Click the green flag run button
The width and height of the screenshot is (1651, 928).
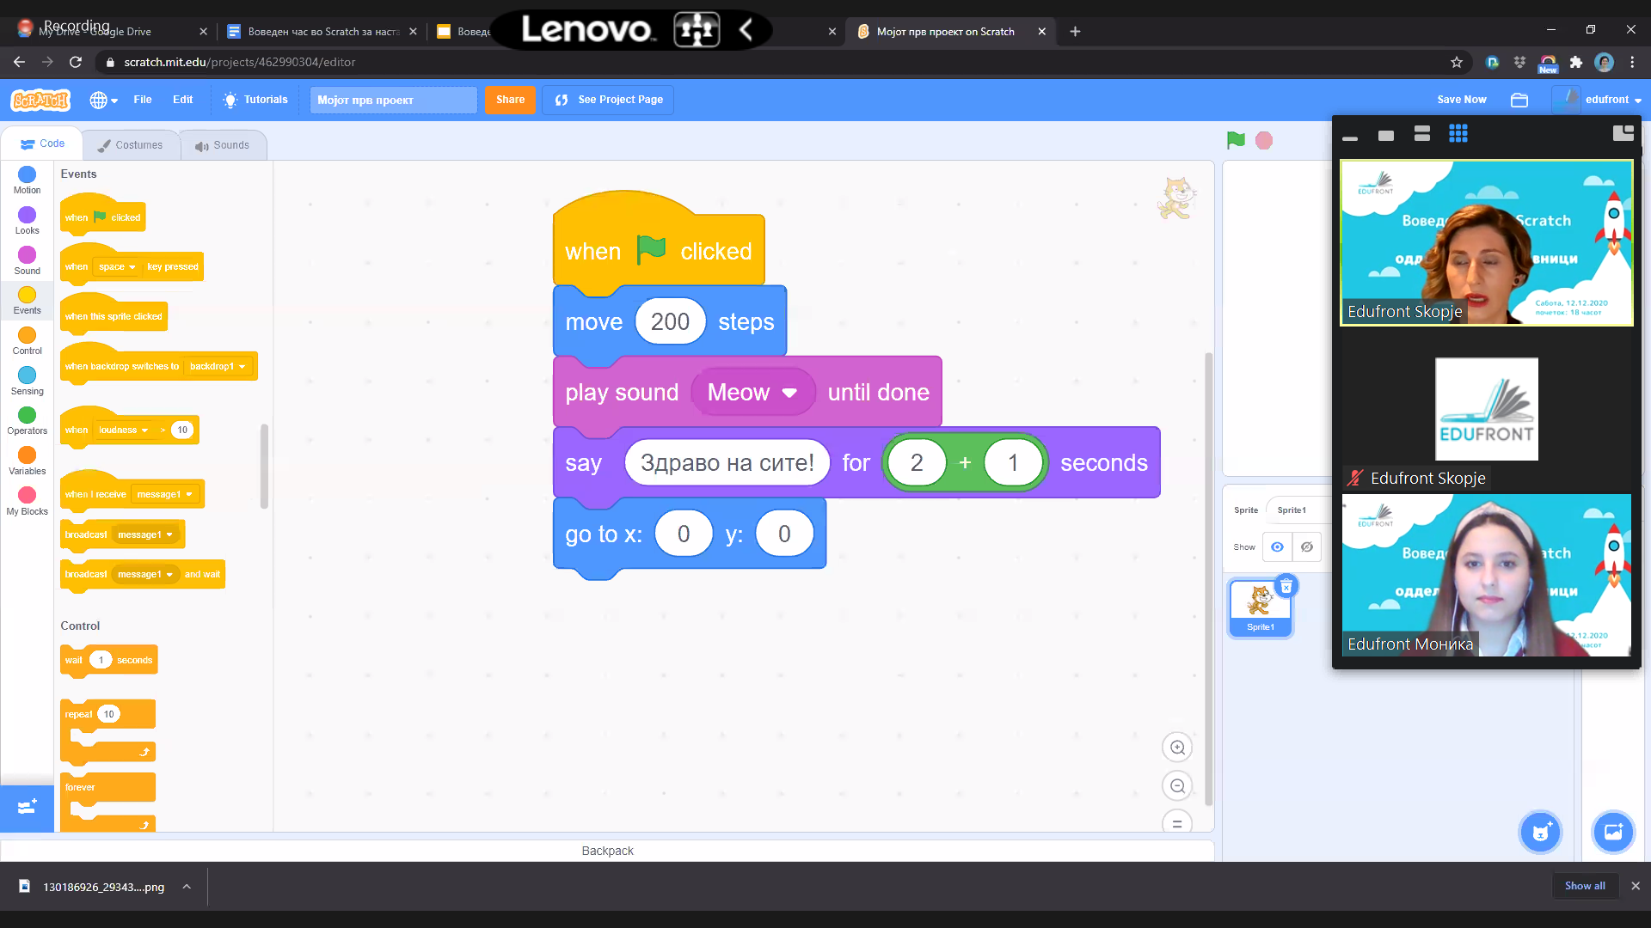[x=1236, y=140]
